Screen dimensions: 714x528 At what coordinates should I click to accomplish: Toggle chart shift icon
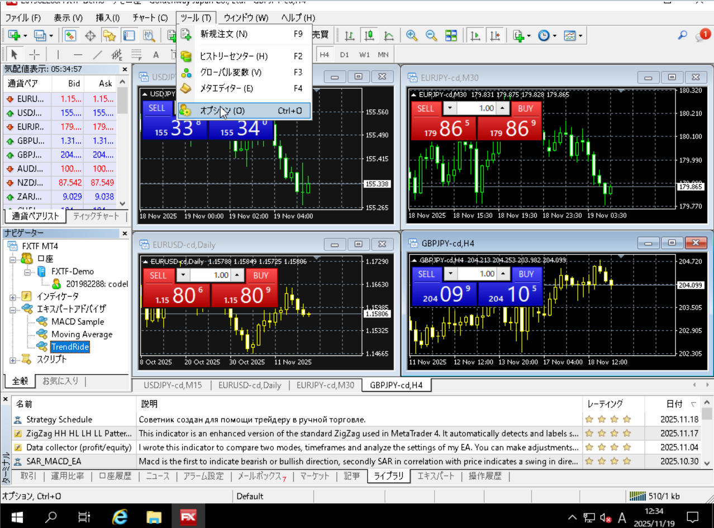click(x=494, y=36)
